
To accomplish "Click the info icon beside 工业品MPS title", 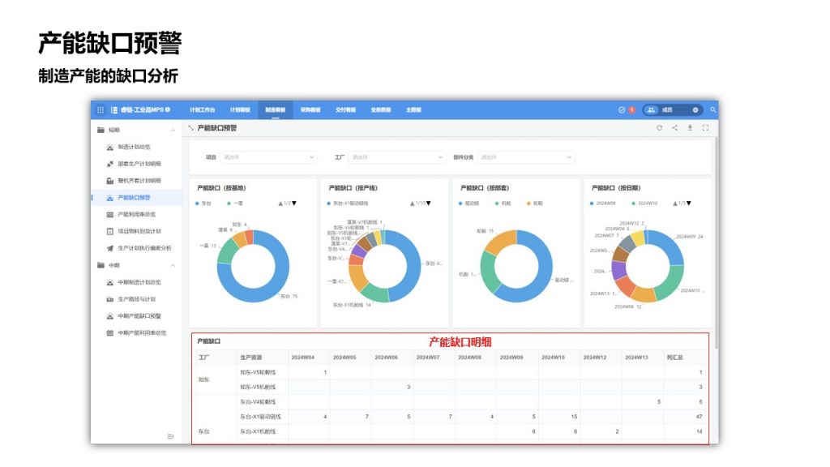I will (168, 109).
